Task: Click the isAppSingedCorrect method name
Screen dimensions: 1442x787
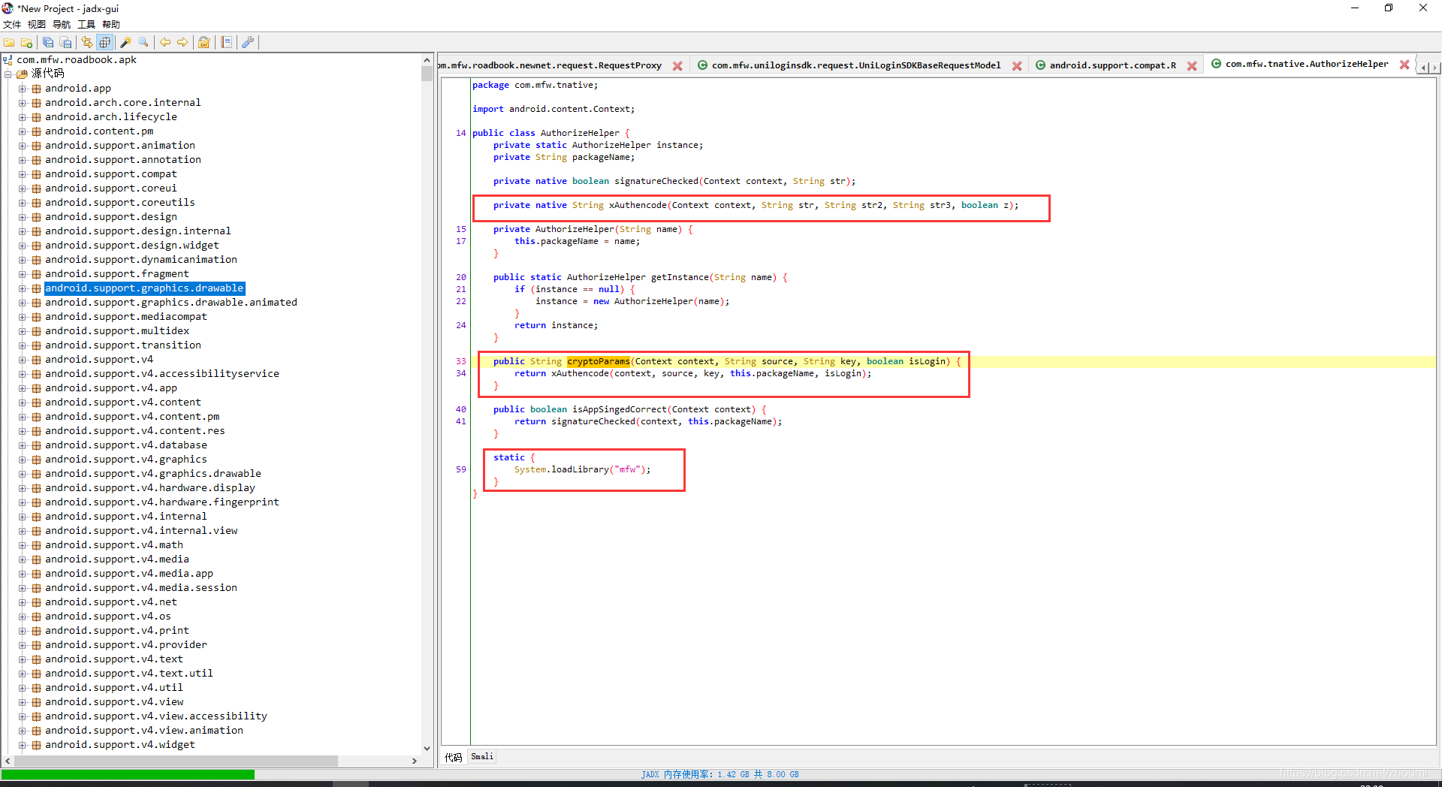Action: [620, 409]
